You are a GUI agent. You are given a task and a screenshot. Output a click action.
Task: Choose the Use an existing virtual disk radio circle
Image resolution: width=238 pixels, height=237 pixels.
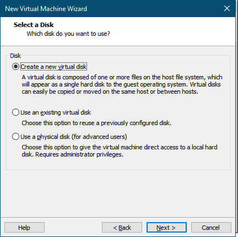pyautogui.click(x=15, y=112)
